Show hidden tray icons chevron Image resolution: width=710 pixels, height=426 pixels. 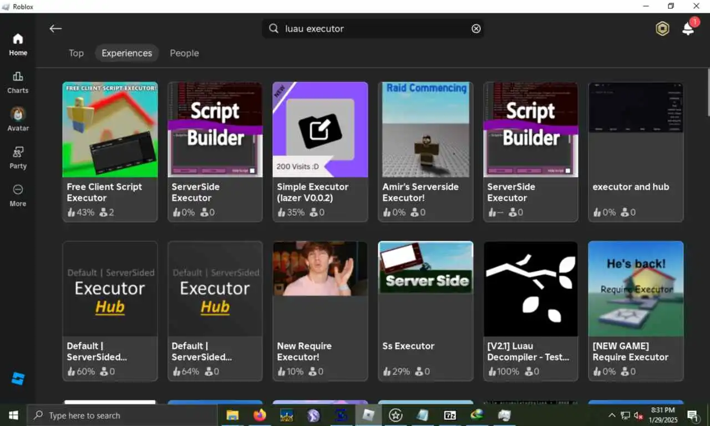coord(612,415)
